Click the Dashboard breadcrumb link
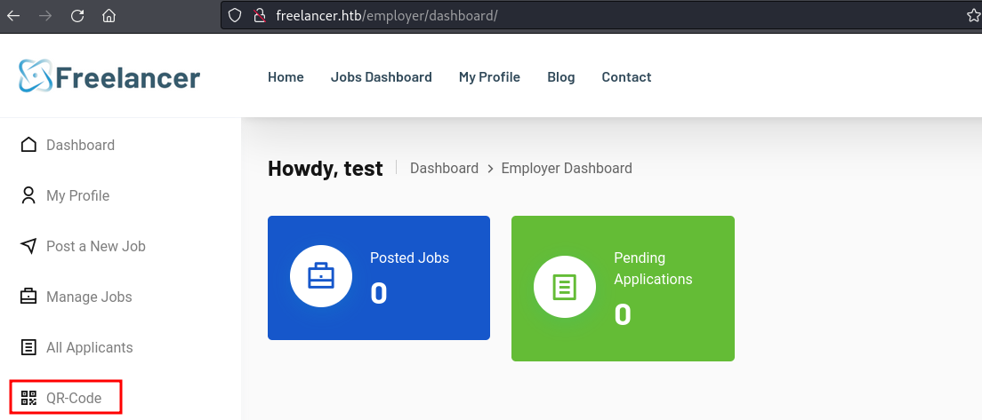982x420 pixels. [x=444, y=168]
